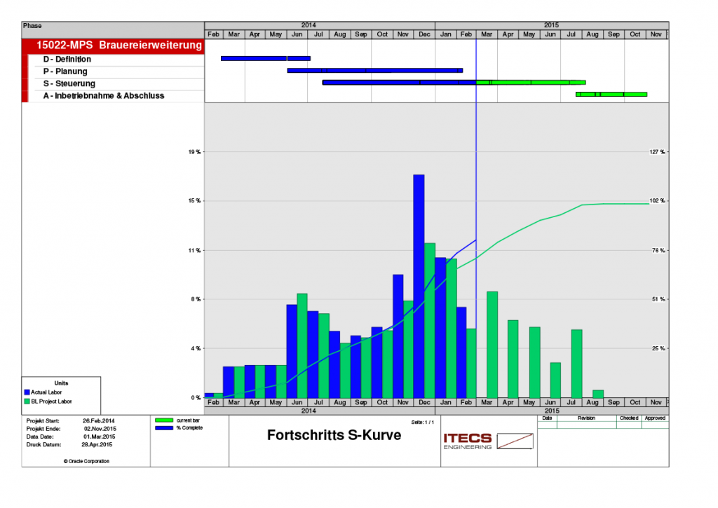Click the ITECS Engineering logo
The height and width of the screenshot is (508, 718).
(x=487, y=441)
